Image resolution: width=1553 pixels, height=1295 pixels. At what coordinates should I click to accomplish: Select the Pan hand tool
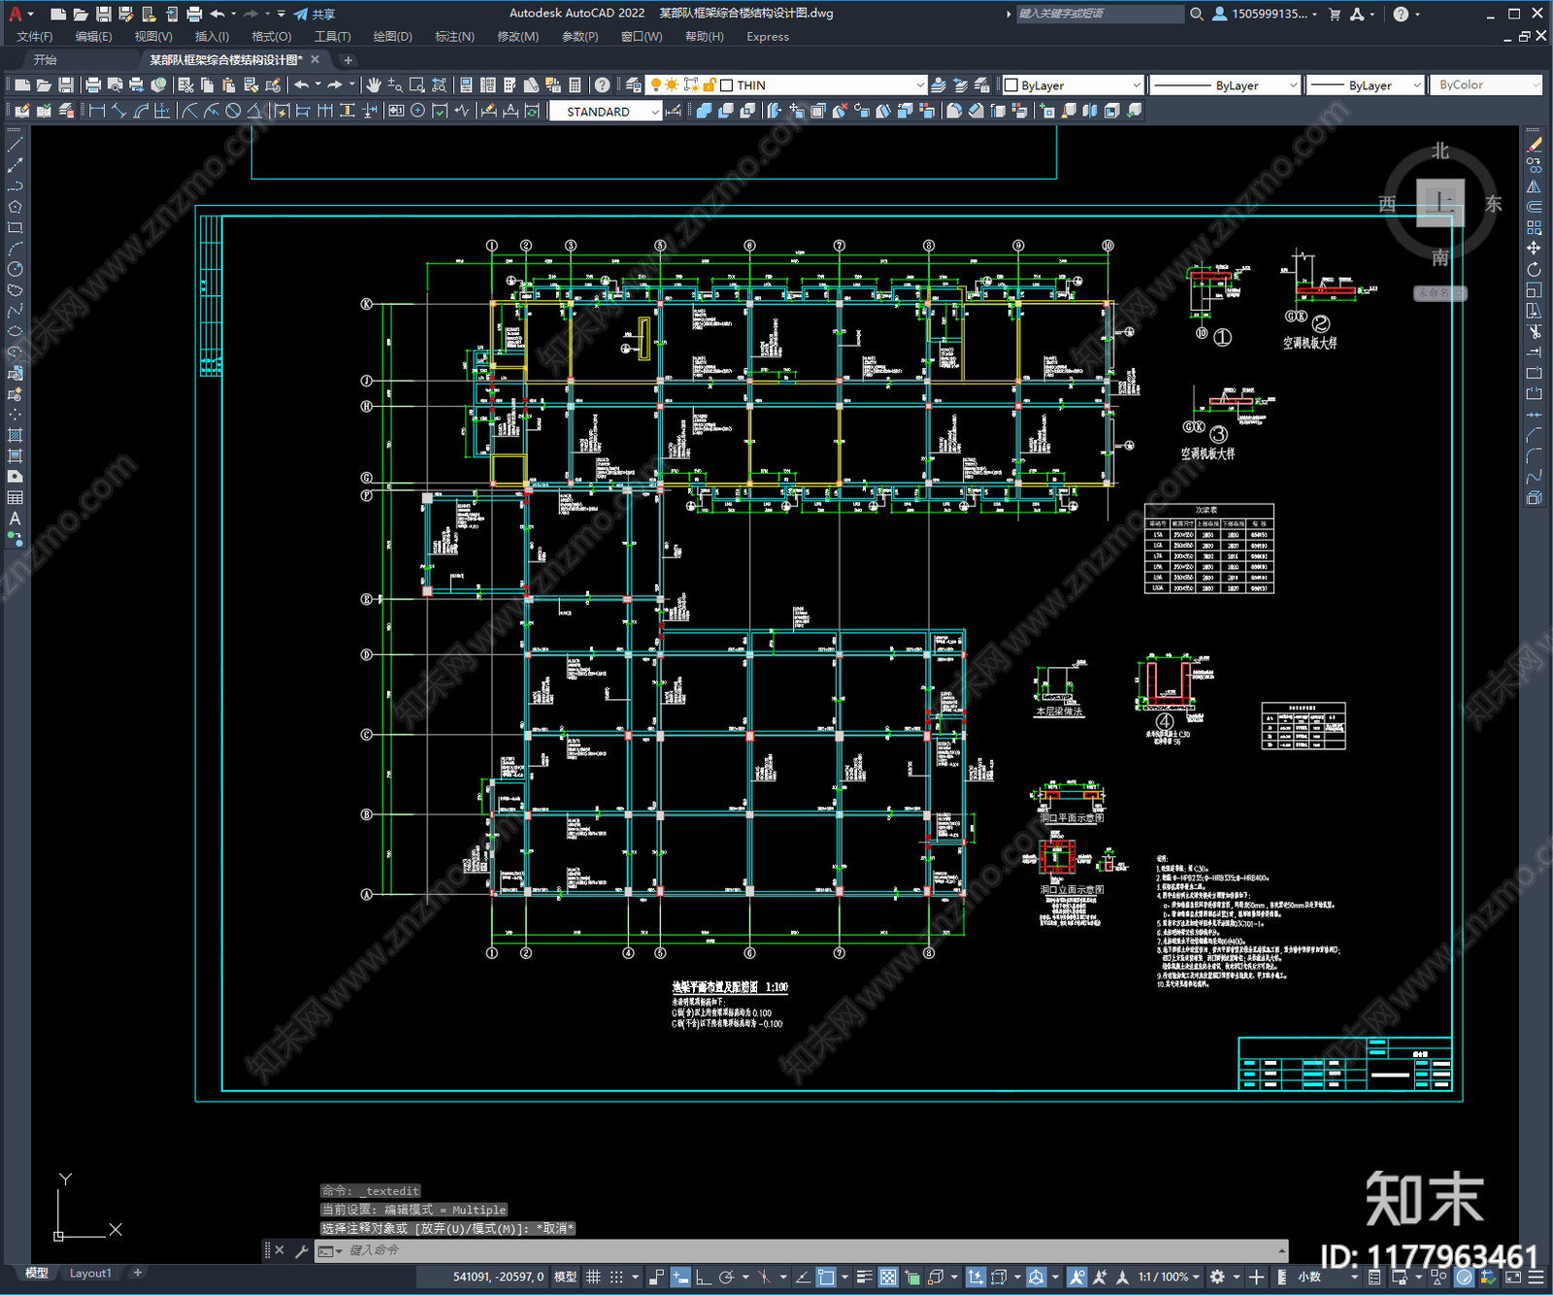coord(374,85)
